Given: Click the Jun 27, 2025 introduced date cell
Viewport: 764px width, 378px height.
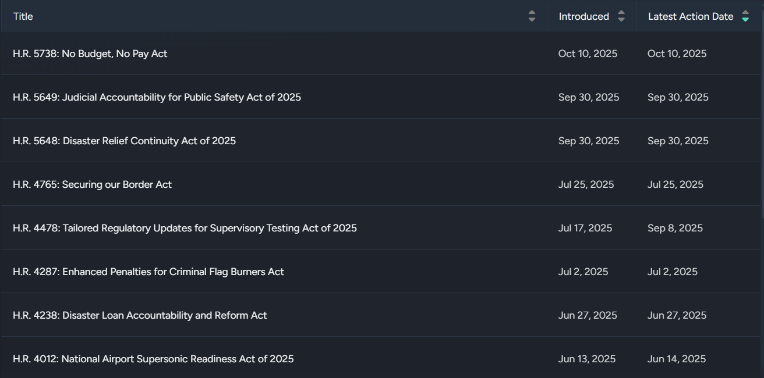Looking at the screenshot, I should pyautogui.click(x=588, y=315).
